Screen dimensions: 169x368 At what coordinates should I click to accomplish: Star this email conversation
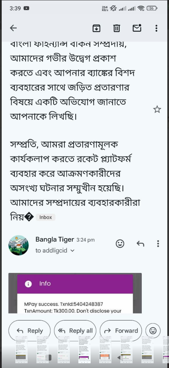coord(157,109)
